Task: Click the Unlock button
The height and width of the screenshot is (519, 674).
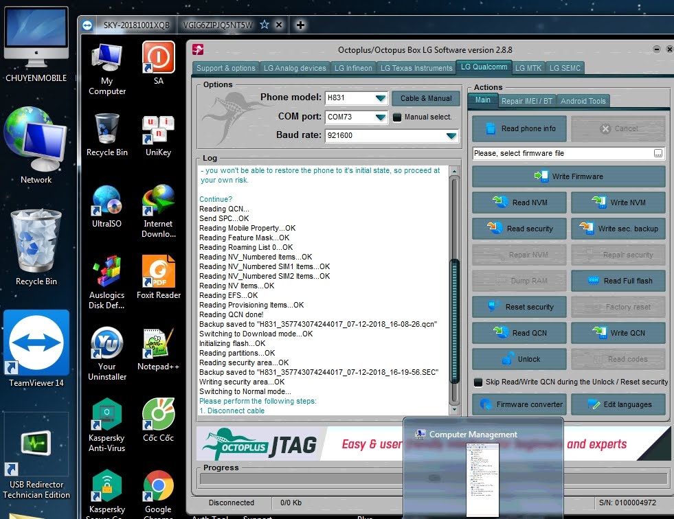Action: 519,359
